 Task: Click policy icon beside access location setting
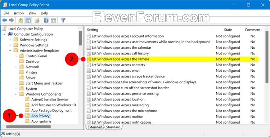click(89, 100)
